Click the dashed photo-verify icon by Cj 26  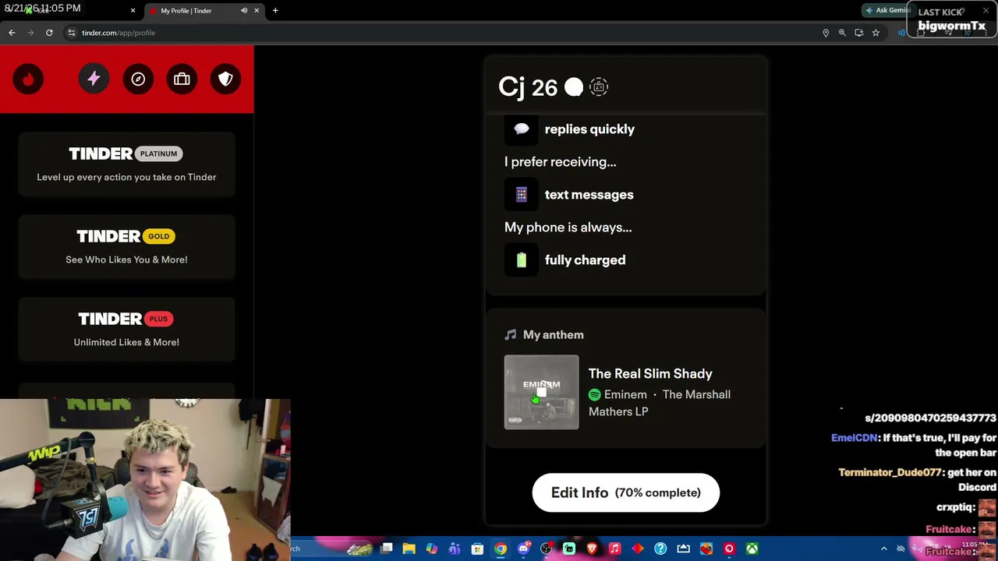pos(599,87)
